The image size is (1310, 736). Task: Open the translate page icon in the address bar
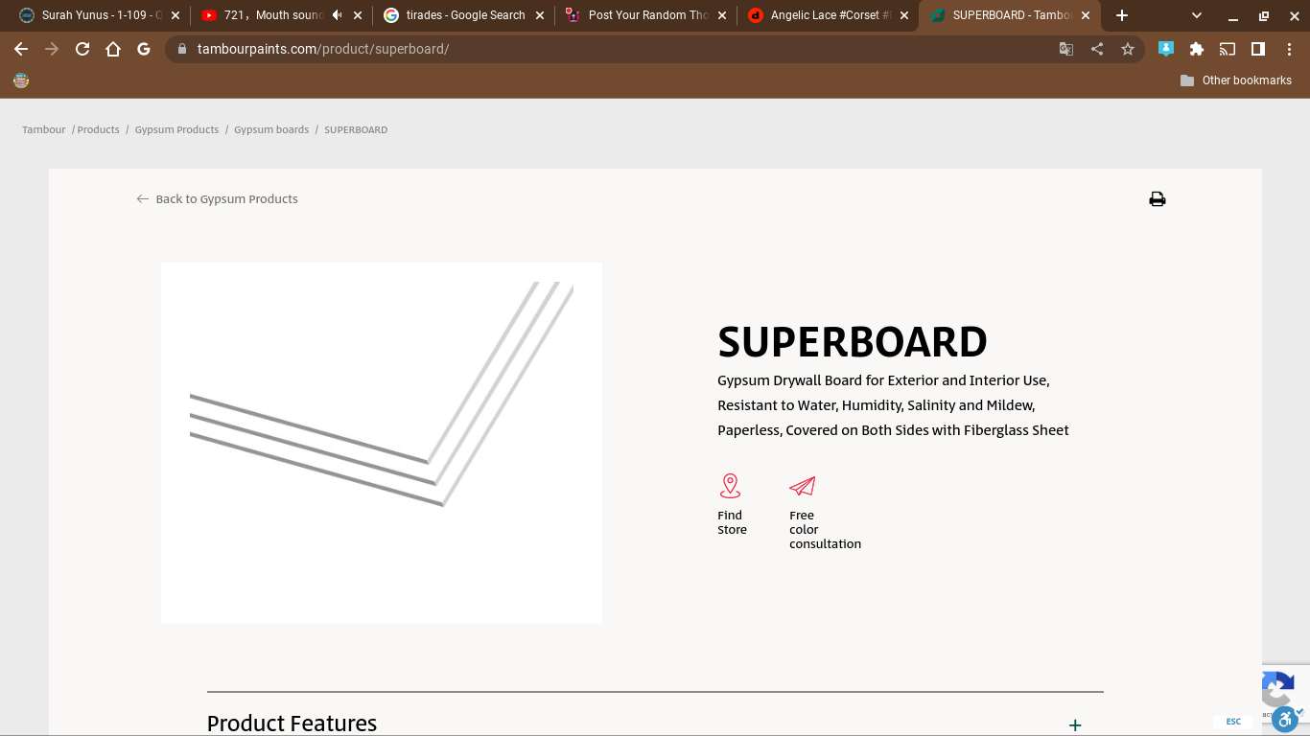1066,49
